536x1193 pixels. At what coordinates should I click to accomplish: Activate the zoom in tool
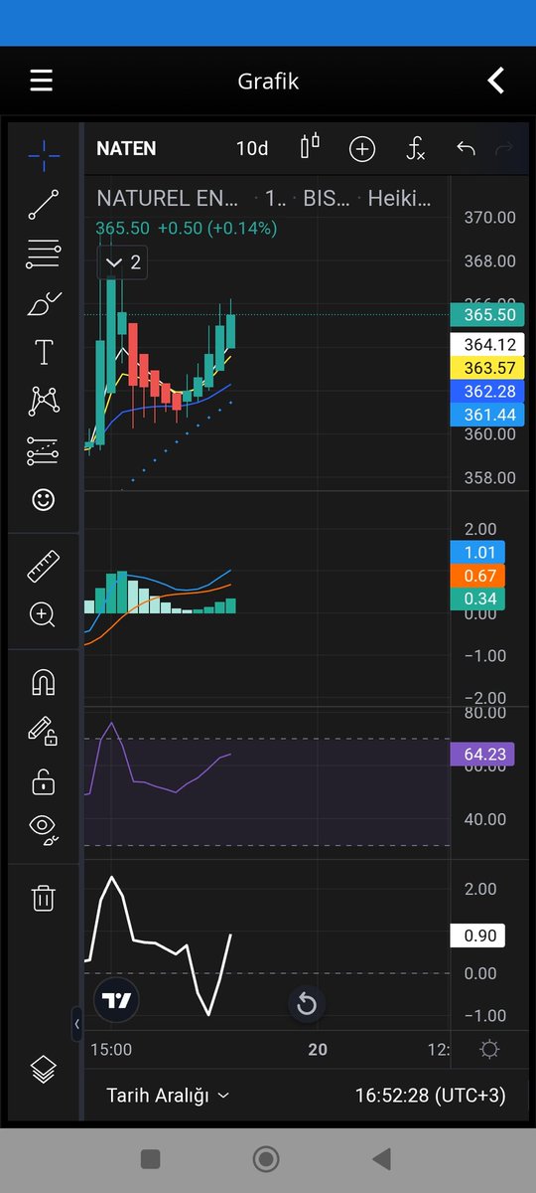point(43,614)
